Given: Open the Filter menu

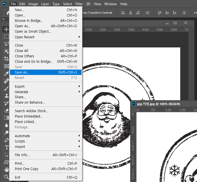Looking at the screenshot, I should click(79, 4).
